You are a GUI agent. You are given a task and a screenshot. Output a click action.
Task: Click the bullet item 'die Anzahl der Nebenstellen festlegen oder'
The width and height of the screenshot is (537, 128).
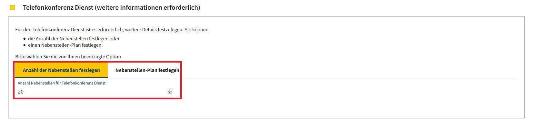click(x=74, y=39)
